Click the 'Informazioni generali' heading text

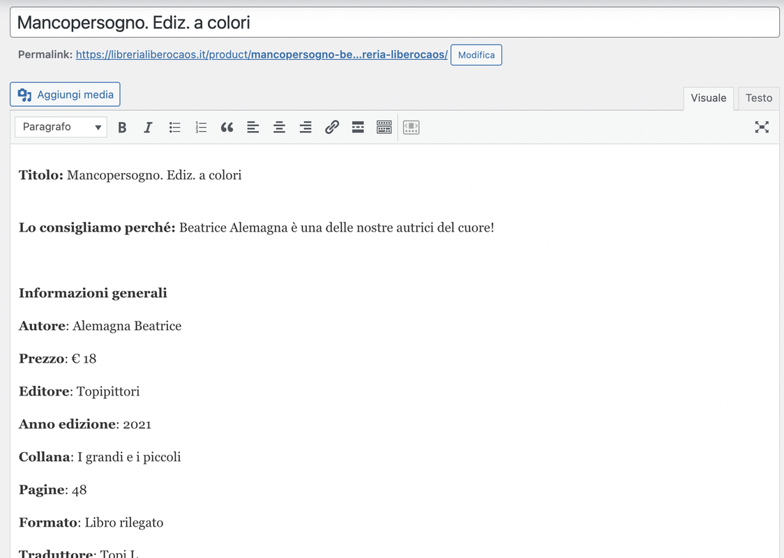93,293
